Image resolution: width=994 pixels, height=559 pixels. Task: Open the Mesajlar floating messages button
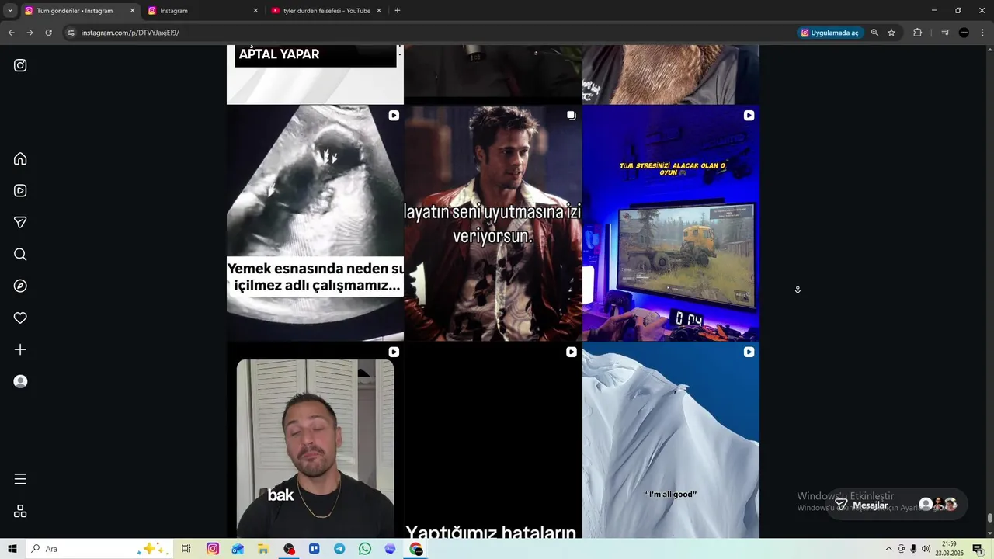(x=895, y=505)
